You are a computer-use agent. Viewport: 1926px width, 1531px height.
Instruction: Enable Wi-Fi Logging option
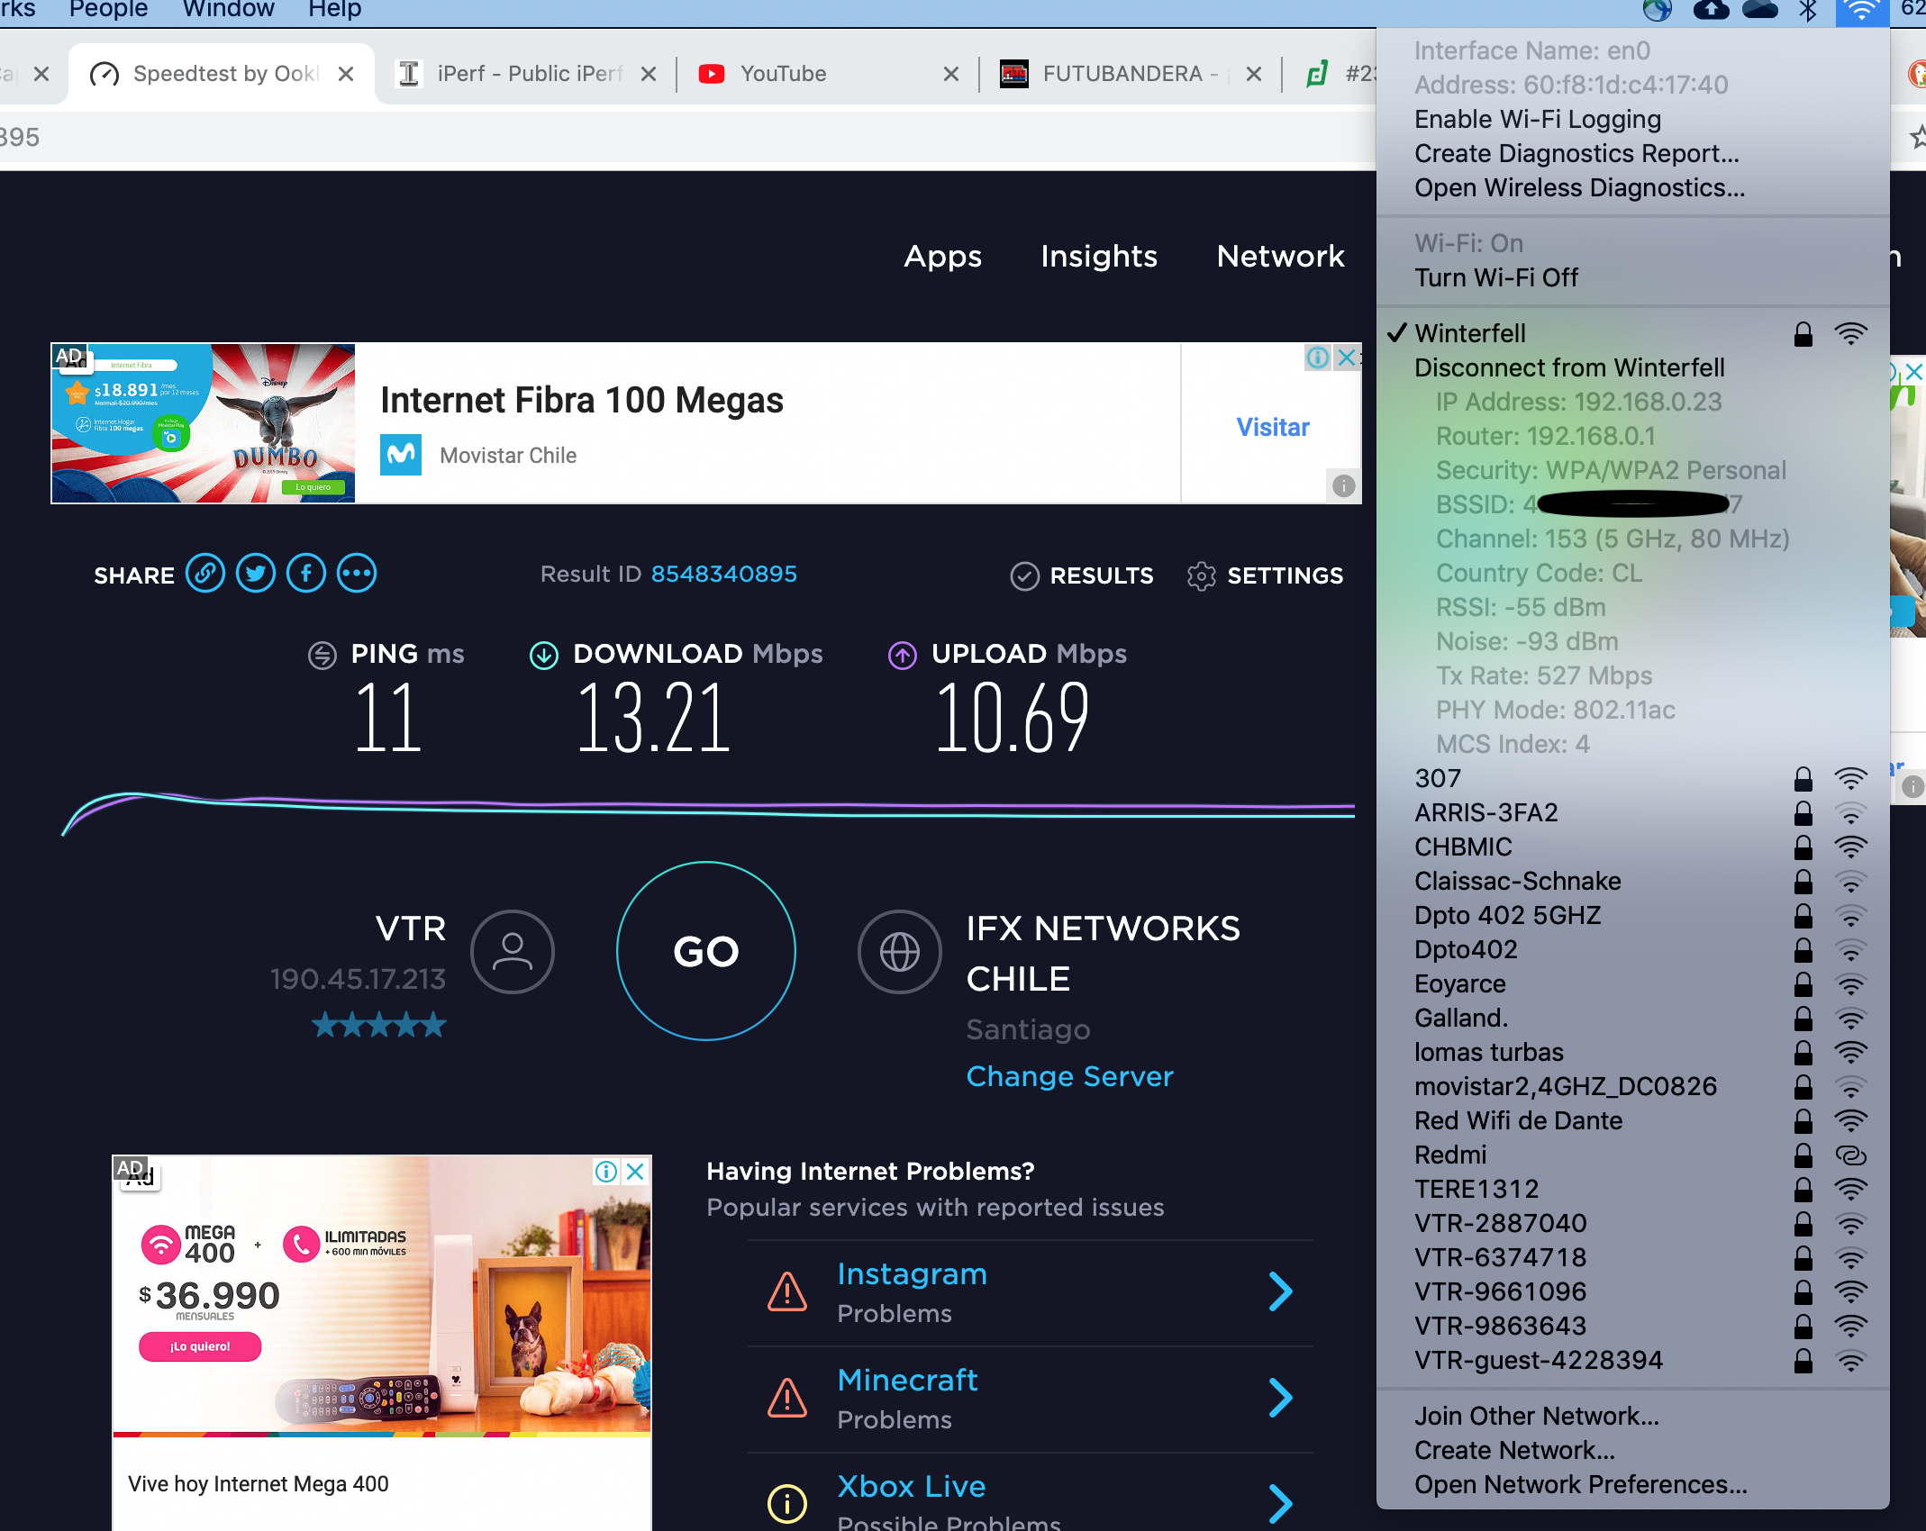click(x=1632, y=119)
